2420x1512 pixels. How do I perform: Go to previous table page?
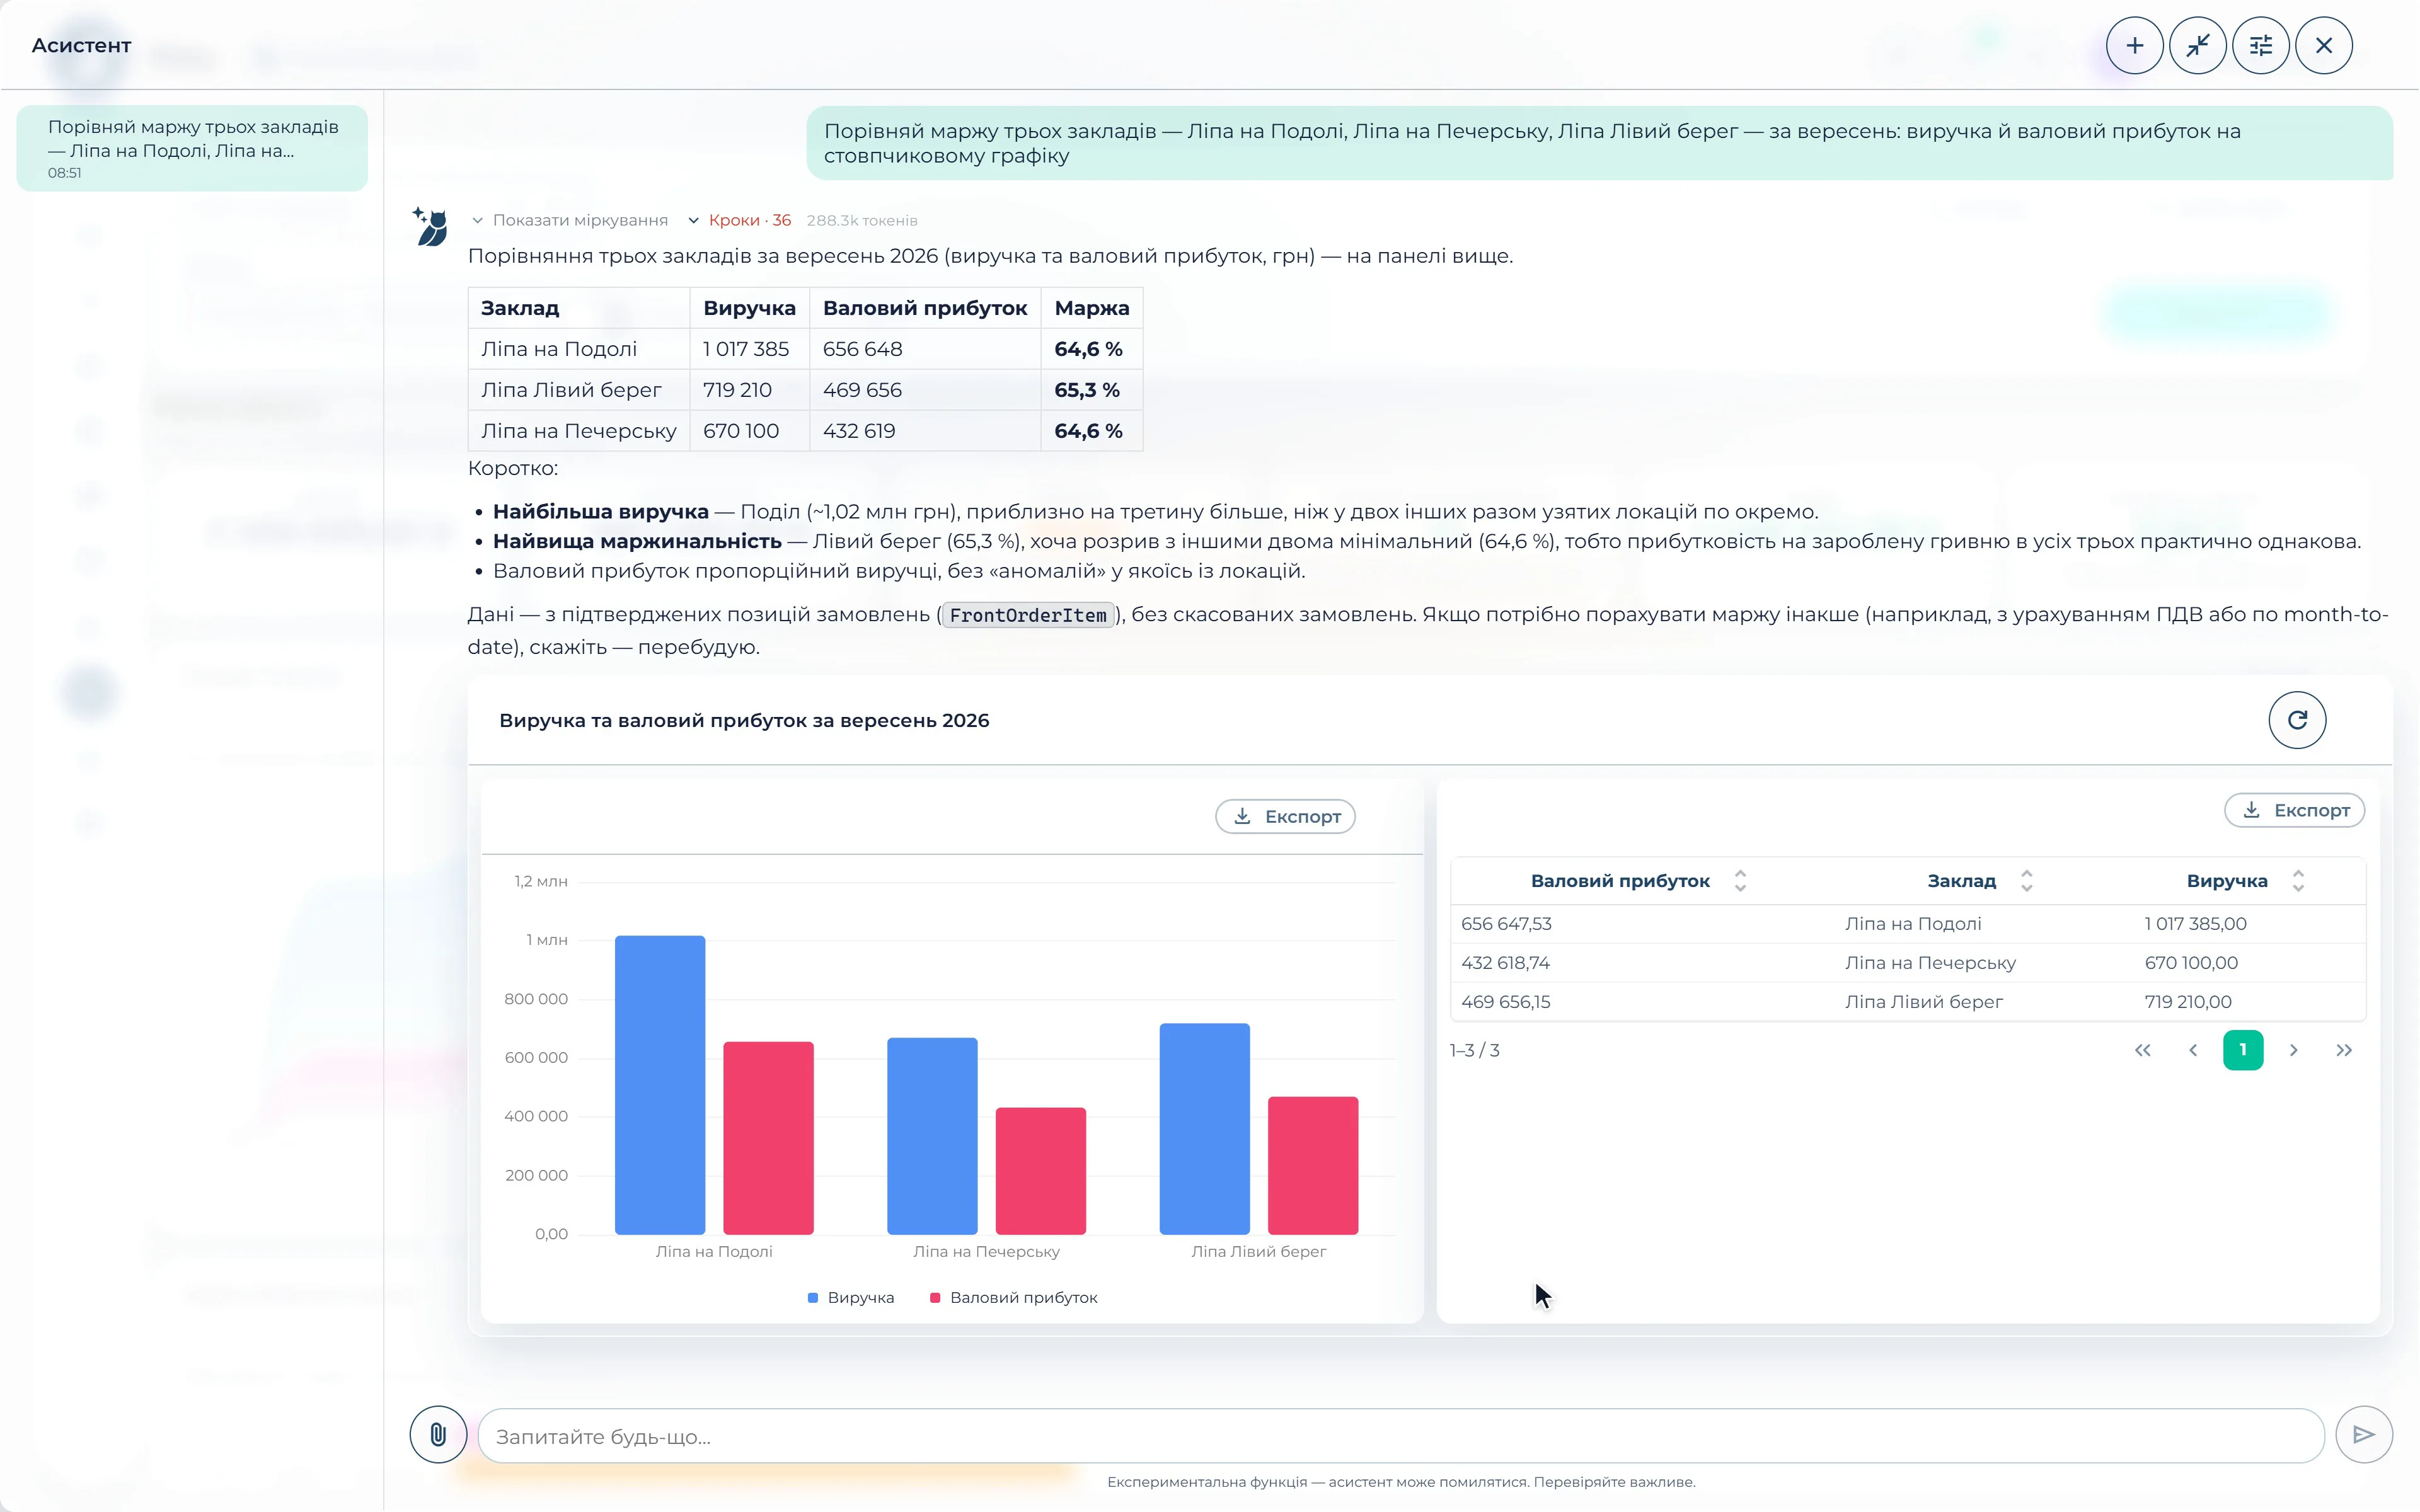click(2193, 1050)
